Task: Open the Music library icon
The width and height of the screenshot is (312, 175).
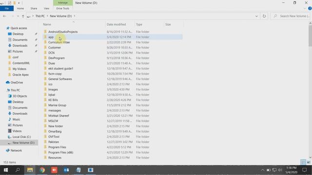Action: 10,120
